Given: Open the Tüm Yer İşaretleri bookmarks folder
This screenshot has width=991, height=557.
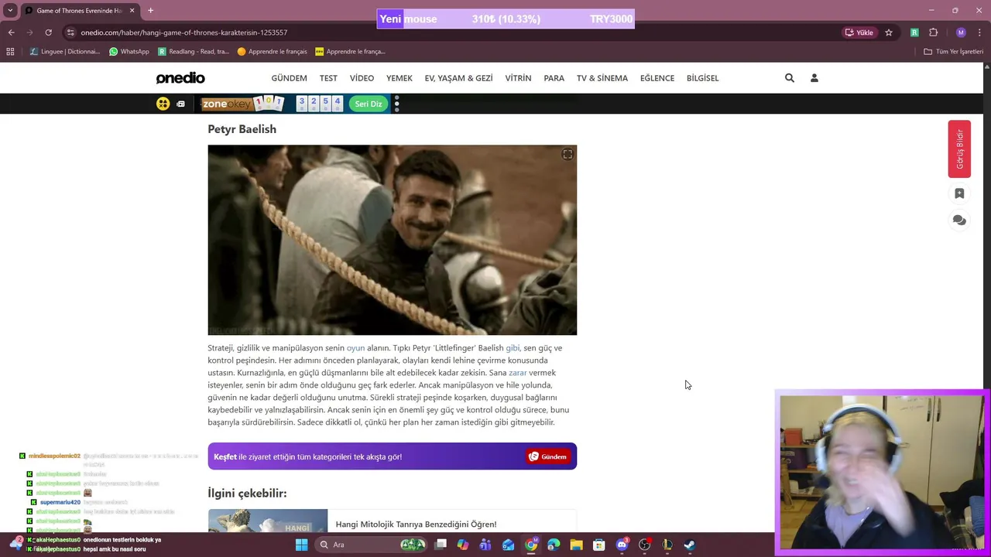Looking at the screenshot, I should tap(954, 52).
